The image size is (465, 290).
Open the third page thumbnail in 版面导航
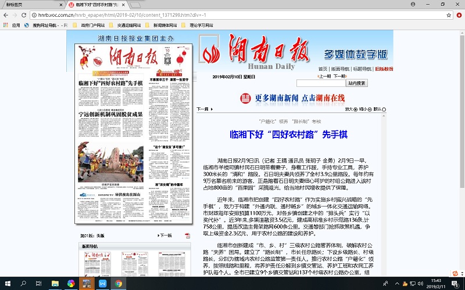tap(171, 264)
